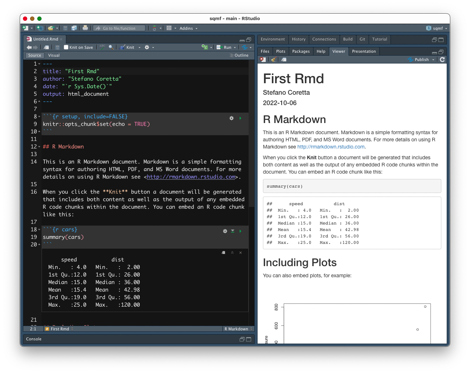Toggle the document Outline pane
470x373 pixels.
click(x=239, y=55)
